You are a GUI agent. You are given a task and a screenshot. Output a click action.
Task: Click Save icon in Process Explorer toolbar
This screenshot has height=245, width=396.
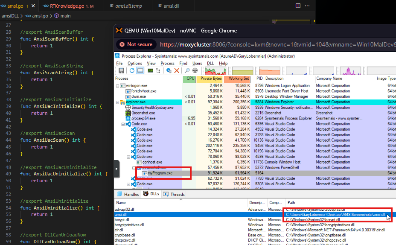[122, 70]
